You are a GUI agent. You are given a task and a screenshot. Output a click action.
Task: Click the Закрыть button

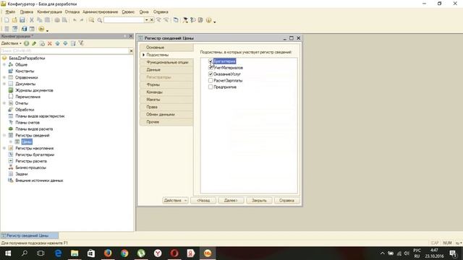(259, 201)
